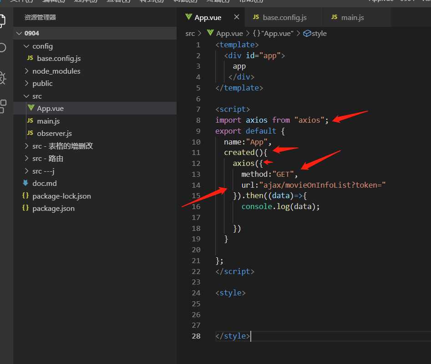Click line number 13 in gutter
The height and width of the screenshot is (364, 431).
(x=196, y=175)
